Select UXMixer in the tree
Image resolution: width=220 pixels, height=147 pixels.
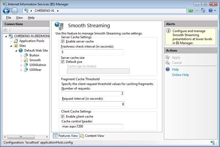(x=35, y=70)
